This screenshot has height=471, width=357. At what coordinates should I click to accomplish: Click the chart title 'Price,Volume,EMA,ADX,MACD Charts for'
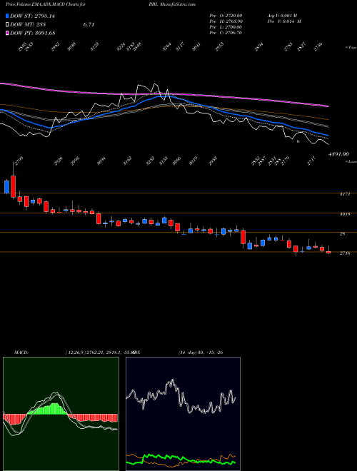tap(46, 4)
